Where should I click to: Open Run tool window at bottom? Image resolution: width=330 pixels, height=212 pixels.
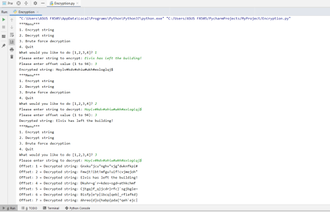(x=9, y=208)
